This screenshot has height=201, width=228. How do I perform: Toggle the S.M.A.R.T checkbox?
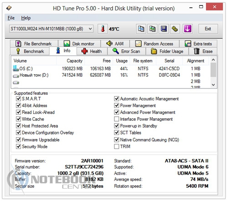(x=18, y=98)
